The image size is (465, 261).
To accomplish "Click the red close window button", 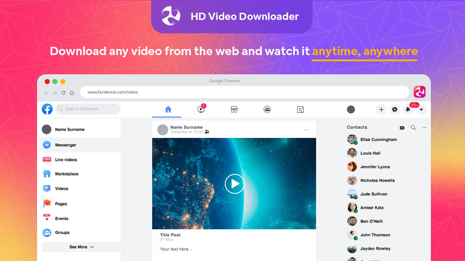I will (x=47, y=82).
